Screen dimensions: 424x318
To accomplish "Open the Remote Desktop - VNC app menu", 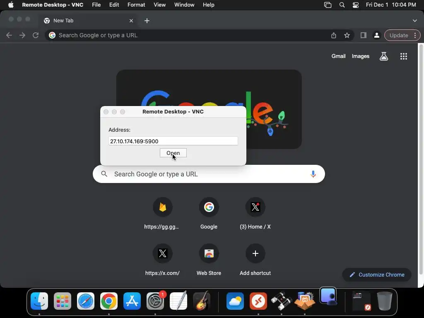I will 53,5.
